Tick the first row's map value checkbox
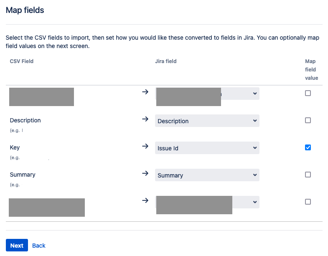Image resolution: width=328 pixels, height=256 pixels. coord(308,93)
